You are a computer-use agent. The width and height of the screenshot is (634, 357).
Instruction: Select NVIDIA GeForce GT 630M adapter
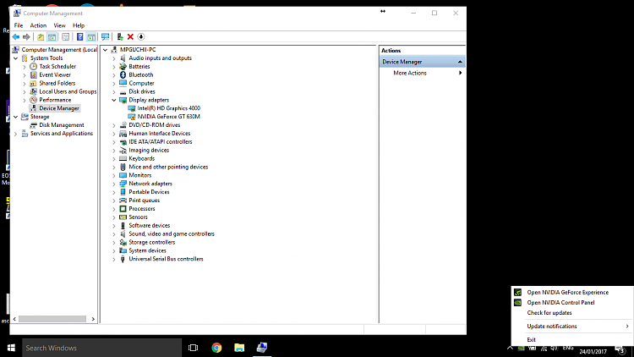(168, 117)
